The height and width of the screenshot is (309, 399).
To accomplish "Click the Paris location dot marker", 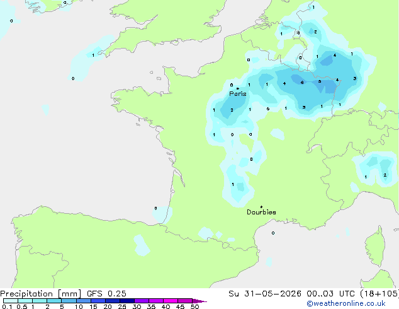I will point(238,88).
